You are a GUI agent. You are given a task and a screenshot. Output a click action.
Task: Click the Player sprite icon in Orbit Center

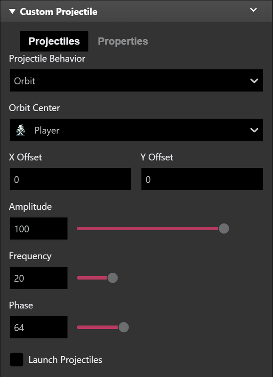[x=20, y=130]
